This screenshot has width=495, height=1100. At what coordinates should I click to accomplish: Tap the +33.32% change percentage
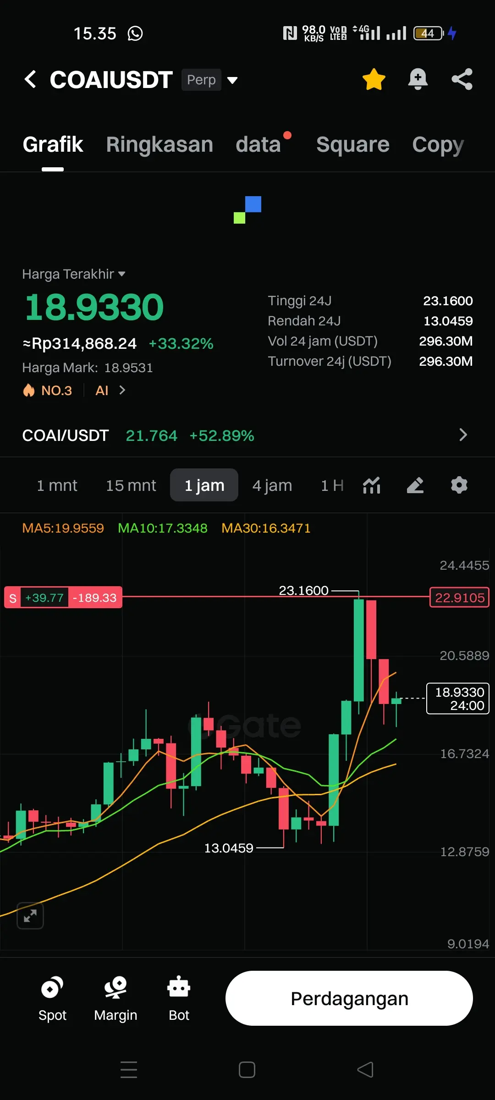[x=181, y=344]
